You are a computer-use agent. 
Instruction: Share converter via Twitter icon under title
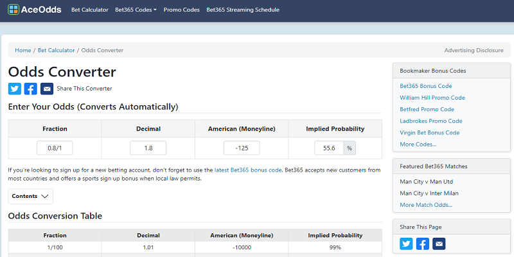click(x=15, y=89)
